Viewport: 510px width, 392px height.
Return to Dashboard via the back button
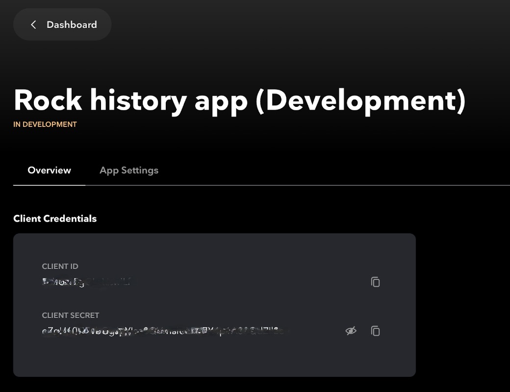62,24
